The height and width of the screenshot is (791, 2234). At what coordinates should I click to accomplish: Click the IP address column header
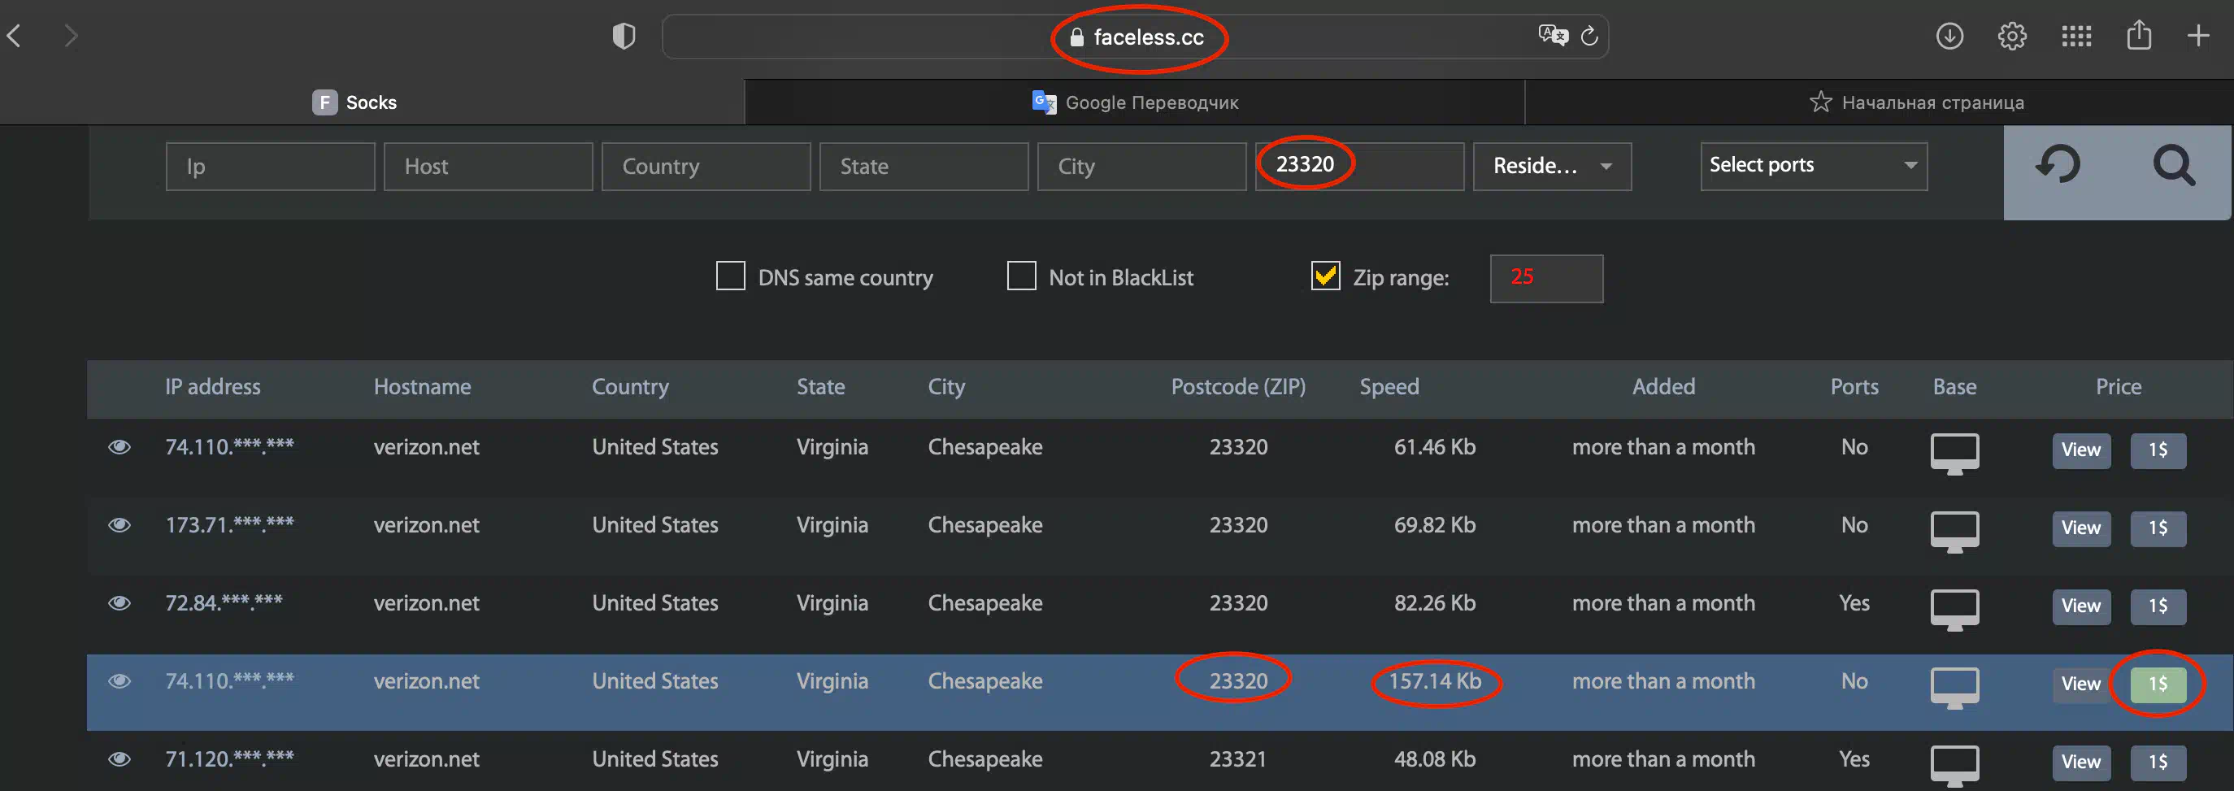(x=212, y=387)
